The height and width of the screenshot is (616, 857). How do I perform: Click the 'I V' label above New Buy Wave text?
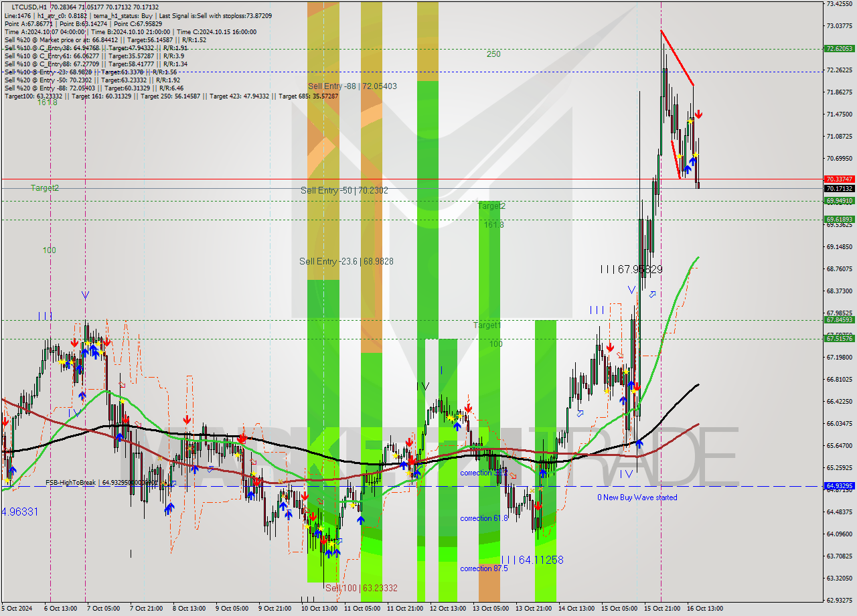coord(626,474)
